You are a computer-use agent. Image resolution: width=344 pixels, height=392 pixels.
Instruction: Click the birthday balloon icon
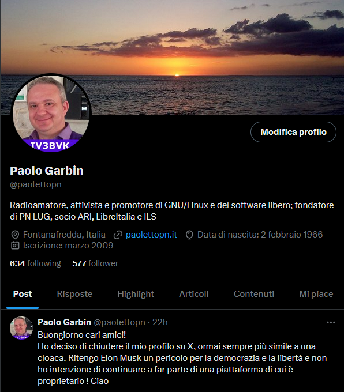189,235
